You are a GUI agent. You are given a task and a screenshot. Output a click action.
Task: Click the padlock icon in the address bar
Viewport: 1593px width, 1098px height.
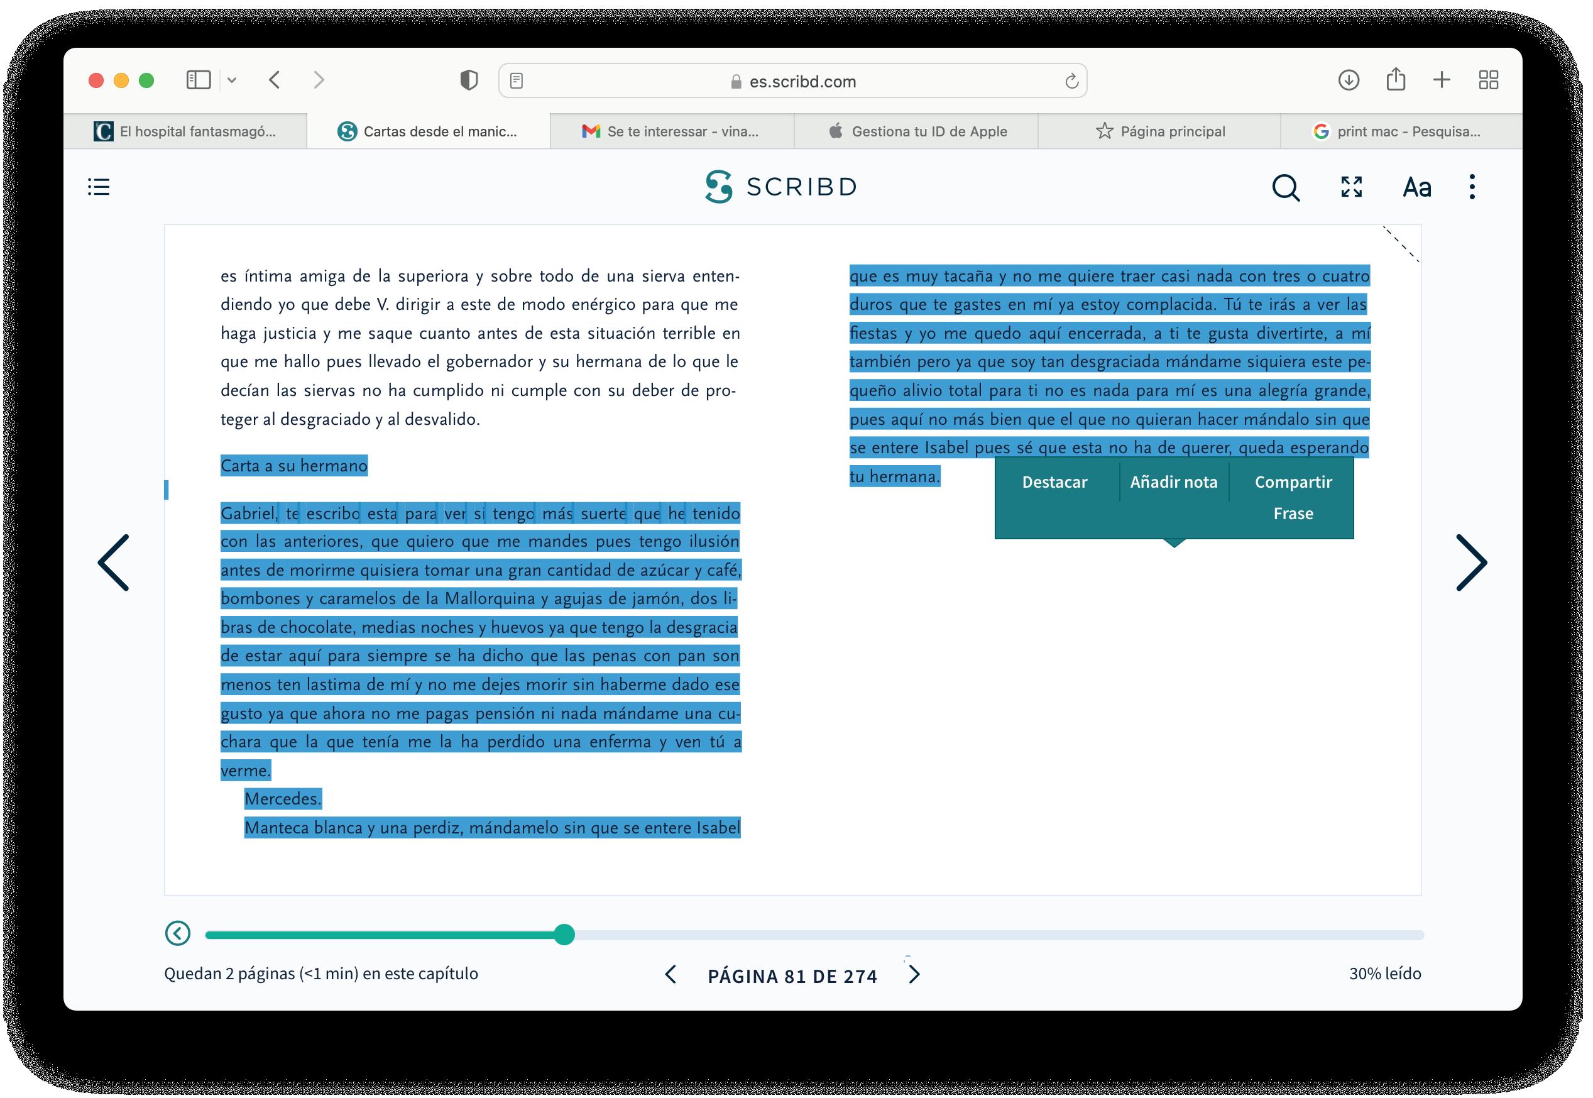click(x=736, y=82)
